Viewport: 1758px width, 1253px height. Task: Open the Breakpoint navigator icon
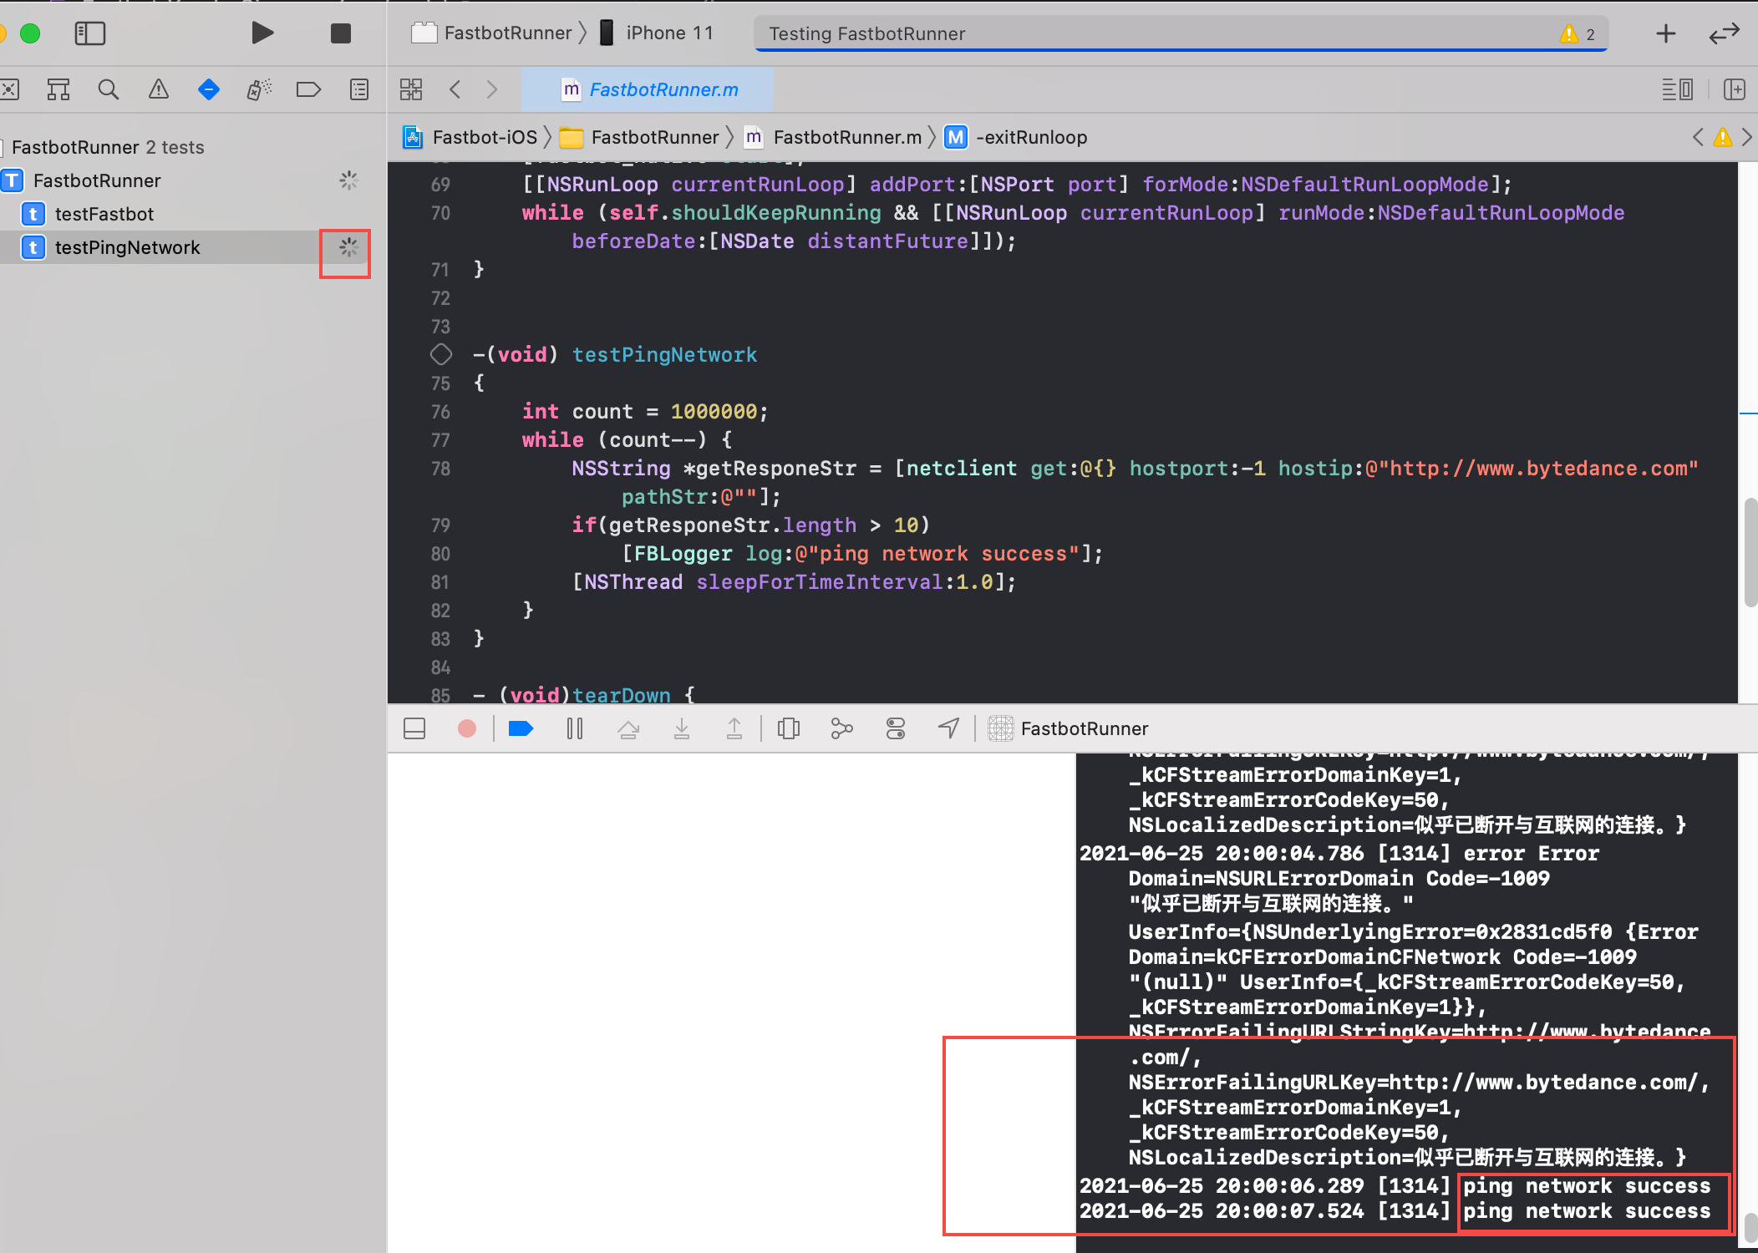pyautogui.click(x=308, y=89)
